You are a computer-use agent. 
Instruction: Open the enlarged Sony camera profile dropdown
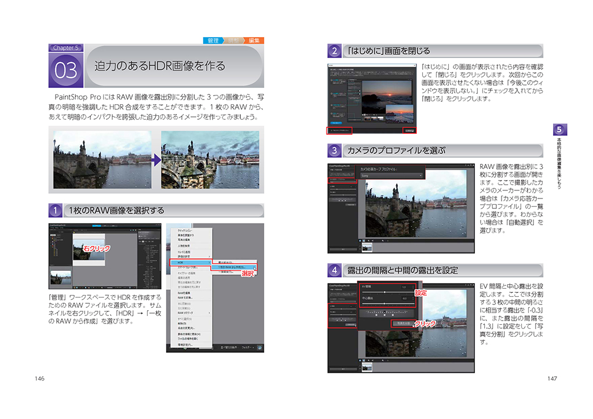pos(391,175)
